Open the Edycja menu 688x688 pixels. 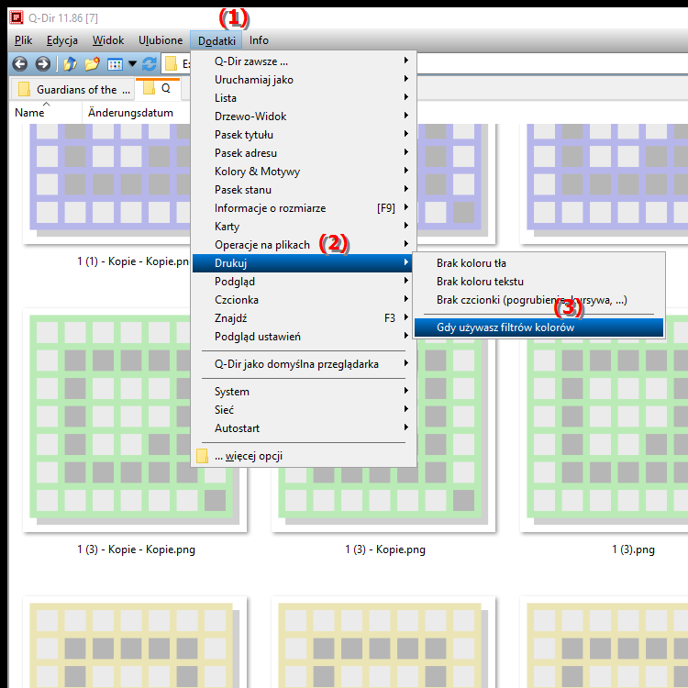(x=62, y=40)
